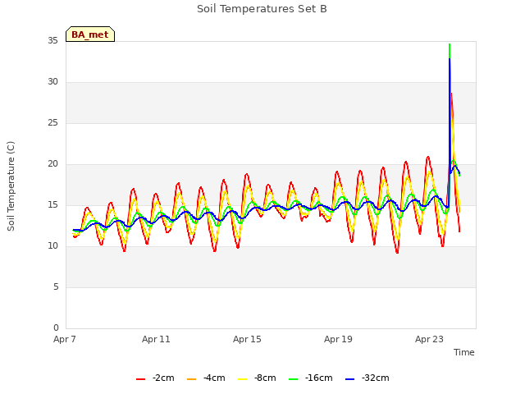This screenshot has height=394, width=525.
Task: Click the Soil Temperature (C) axis label
Action: (11, 186)
